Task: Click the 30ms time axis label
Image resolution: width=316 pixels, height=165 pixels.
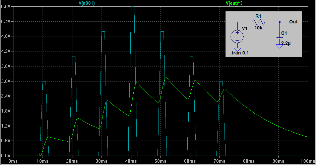Action: (102, 161)
